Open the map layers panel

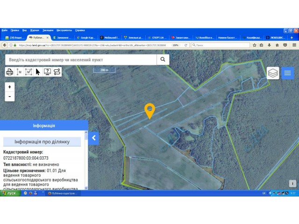(273, 73)
